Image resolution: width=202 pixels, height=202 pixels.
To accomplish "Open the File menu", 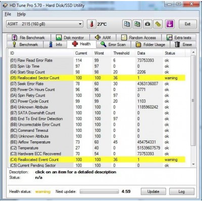I will (x=8, y=14).
